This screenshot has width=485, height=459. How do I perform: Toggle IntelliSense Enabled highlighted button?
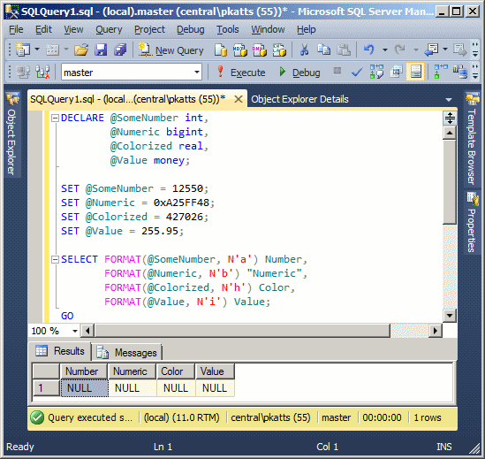(415, 72)
